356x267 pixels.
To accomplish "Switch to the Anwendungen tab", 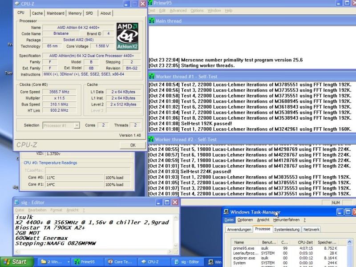I will click(239, 230).
